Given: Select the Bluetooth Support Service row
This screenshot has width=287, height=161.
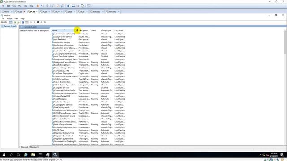Looking at the screenshot, I should [88, 68].
